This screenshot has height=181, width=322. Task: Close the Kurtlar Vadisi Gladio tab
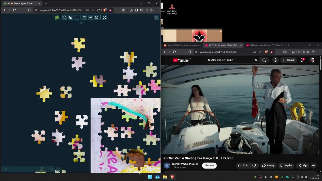pyautogui.click(x=241, y=45)
